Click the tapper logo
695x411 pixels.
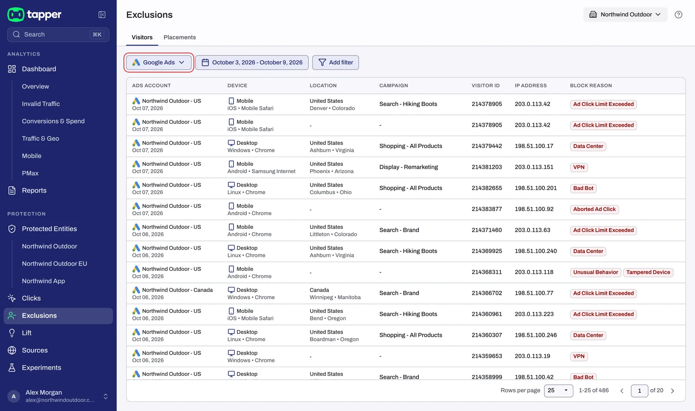click(x=34, y=15)
